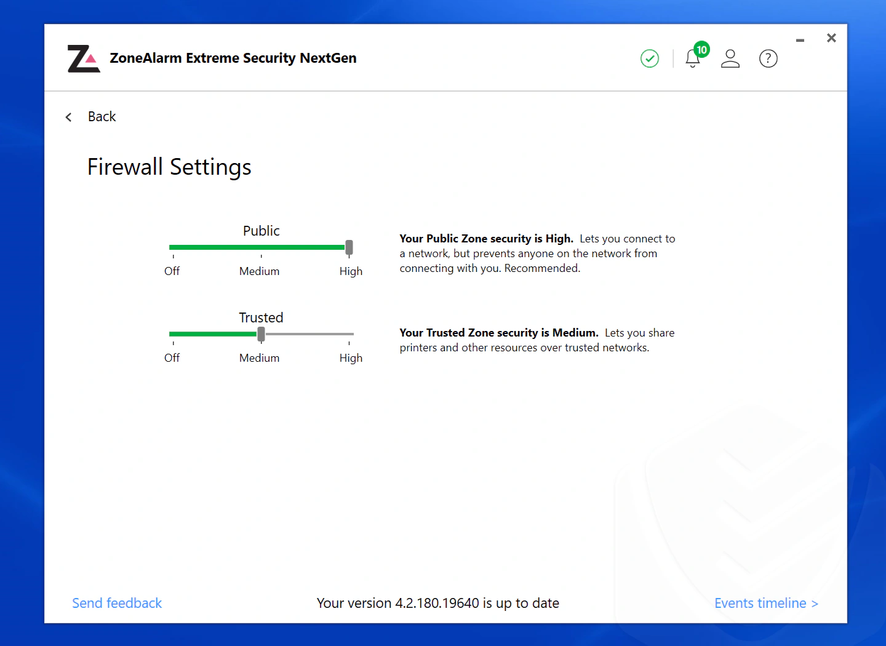Click the Public slider title label
Screen dimensions: 886x646
click(261, 231)
